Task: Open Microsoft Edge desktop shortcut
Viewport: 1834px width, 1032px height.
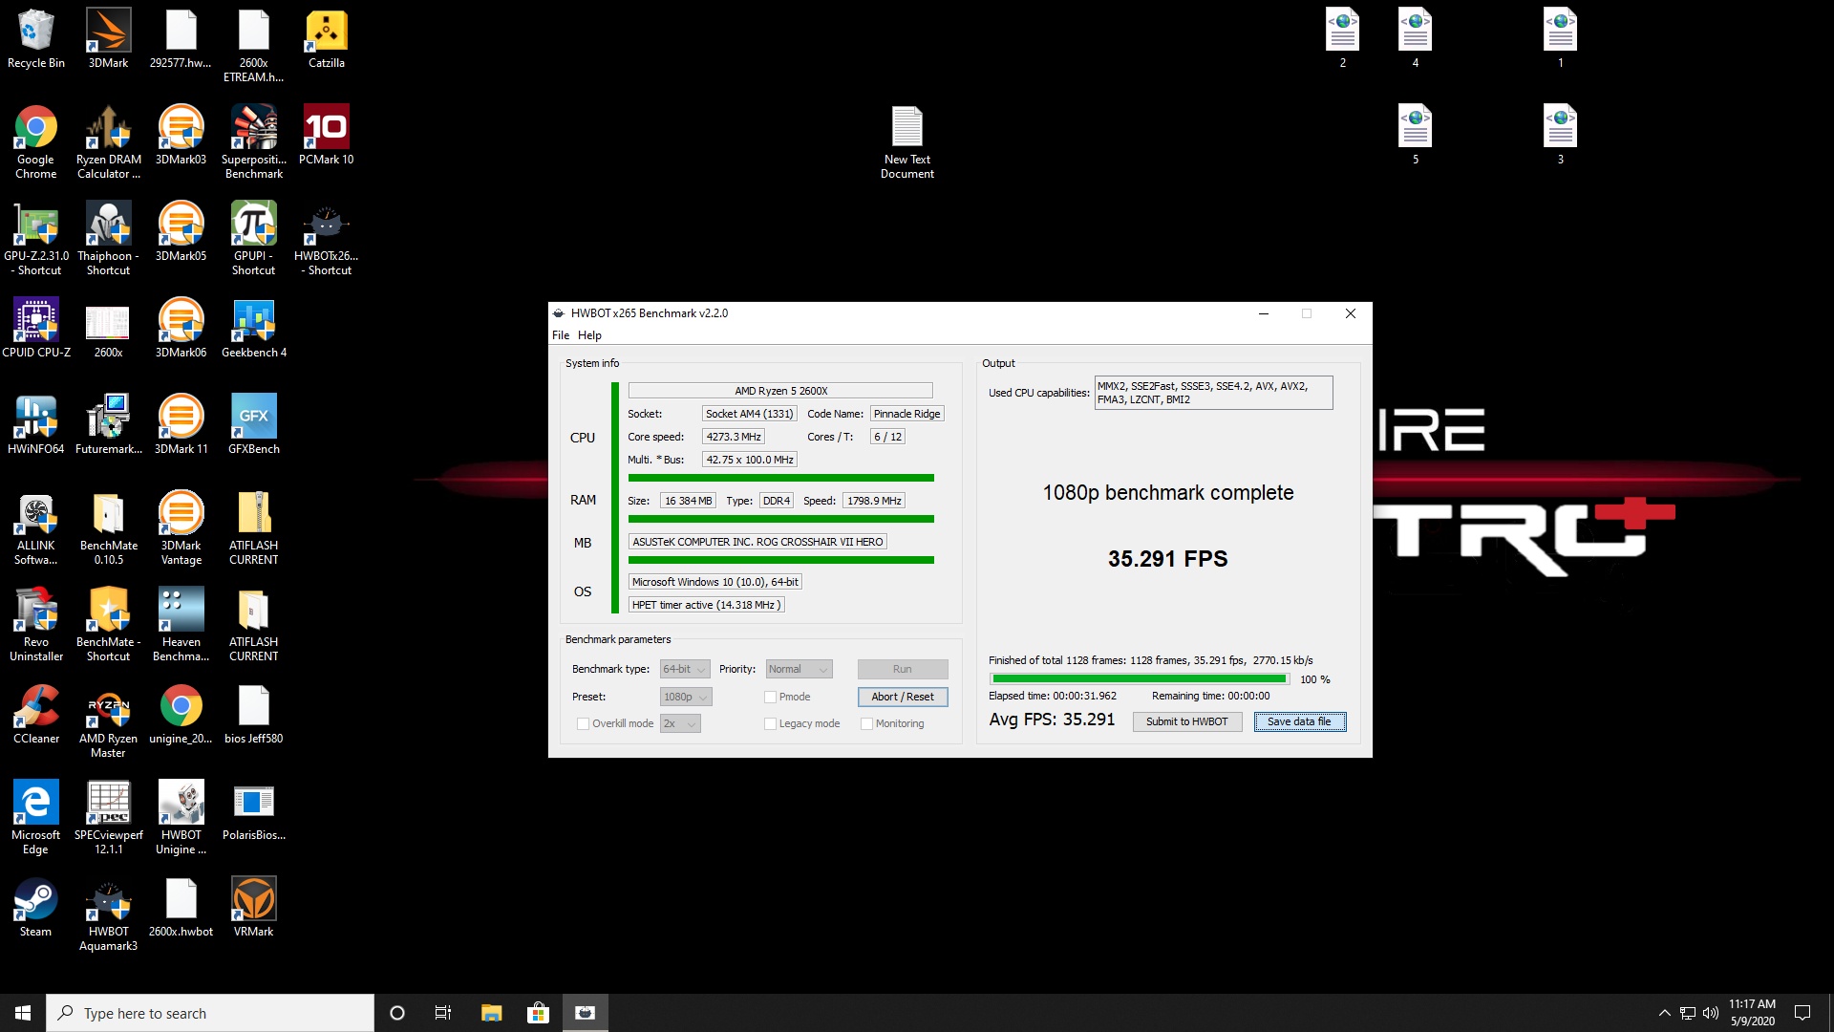Action: point(36,818)
